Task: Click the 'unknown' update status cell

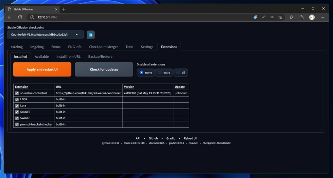Action: pyautogui.click(x=181, y=93)
